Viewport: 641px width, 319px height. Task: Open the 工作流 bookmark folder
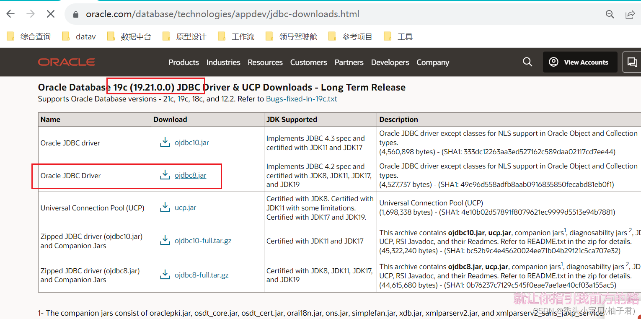[236, 36]
